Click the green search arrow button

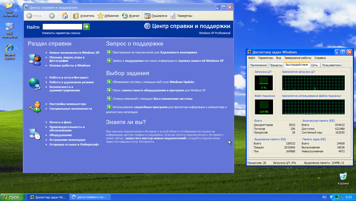pyautogui.click(x=86, y=27)
